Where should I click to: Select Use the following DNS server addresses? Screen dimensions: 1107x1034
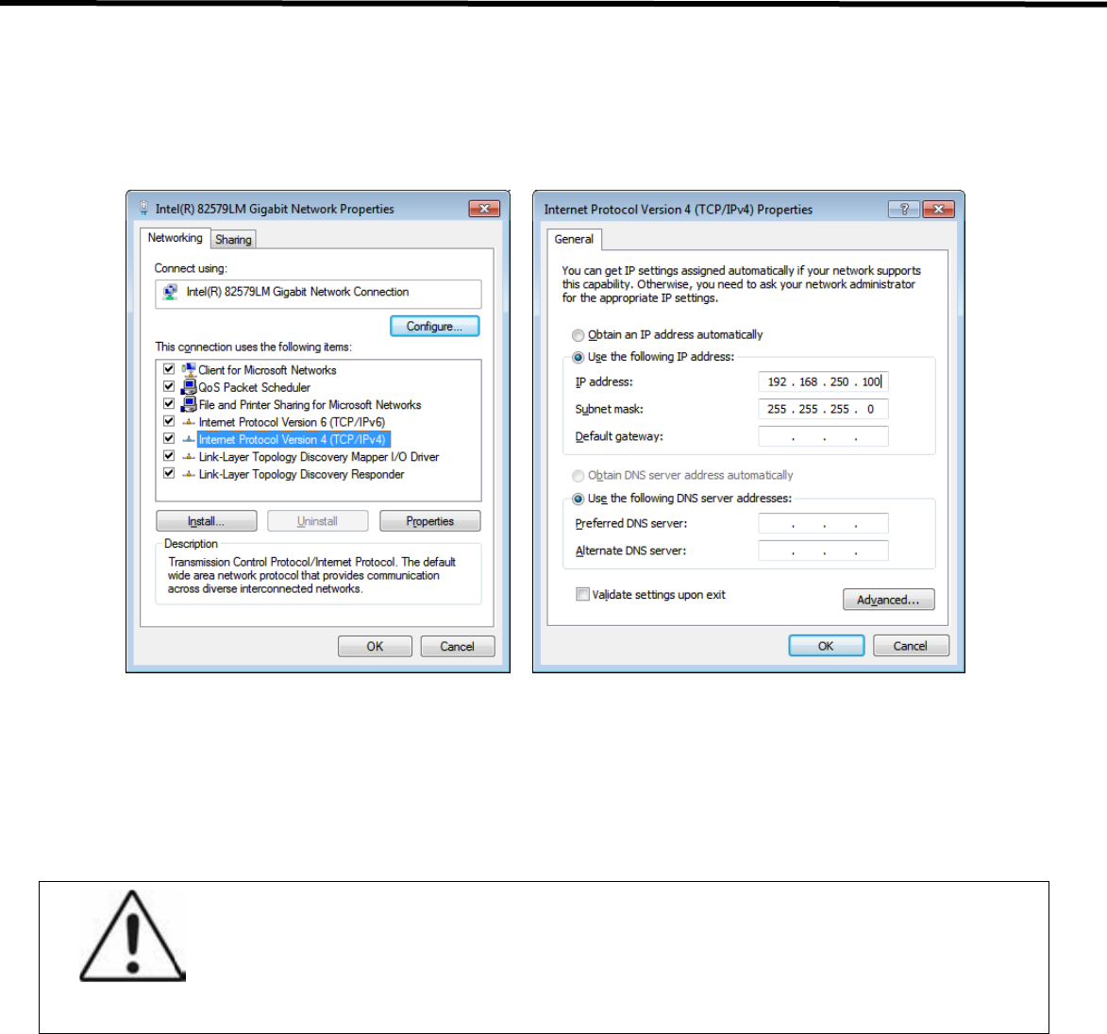coord(579,499)
